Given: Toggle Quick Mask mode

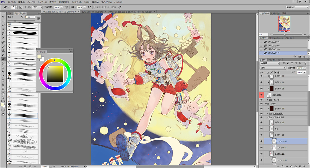Looking at the screenshot, I should [x=3, y=110].
